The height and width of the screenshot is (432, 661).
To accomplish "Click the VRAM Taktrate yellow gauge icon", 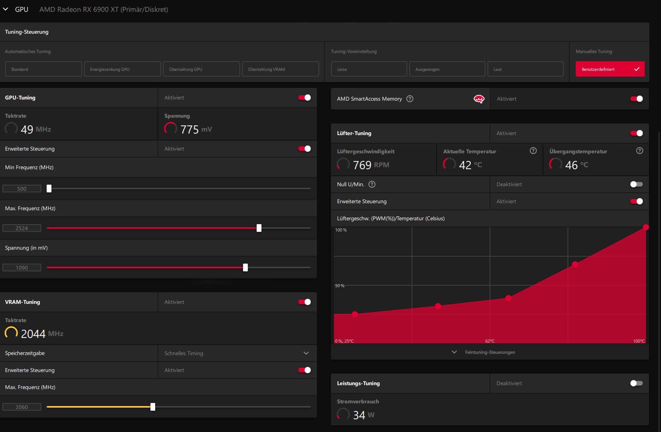I will (11, 333).
